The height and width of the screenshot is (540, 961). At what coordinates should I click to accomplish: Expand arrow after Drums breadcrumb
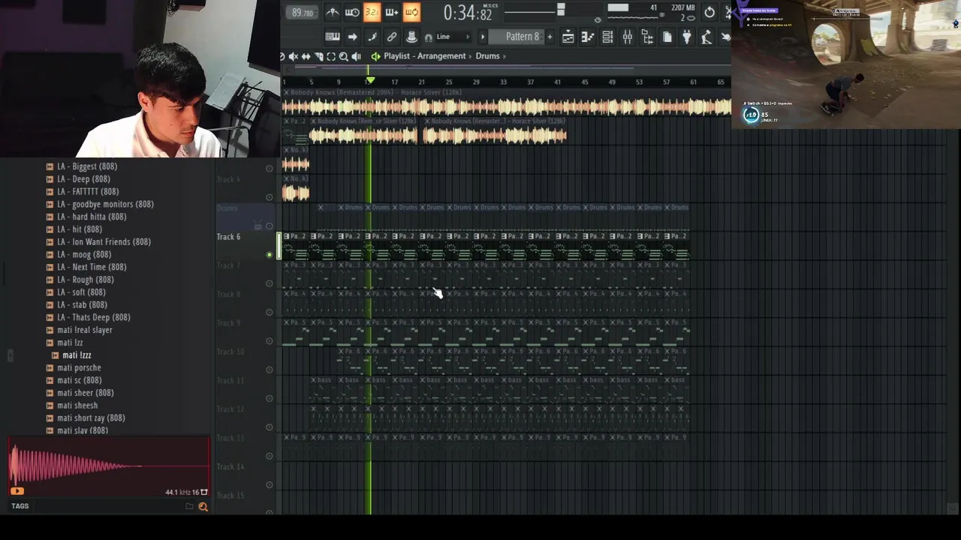(x=505, y=56)
